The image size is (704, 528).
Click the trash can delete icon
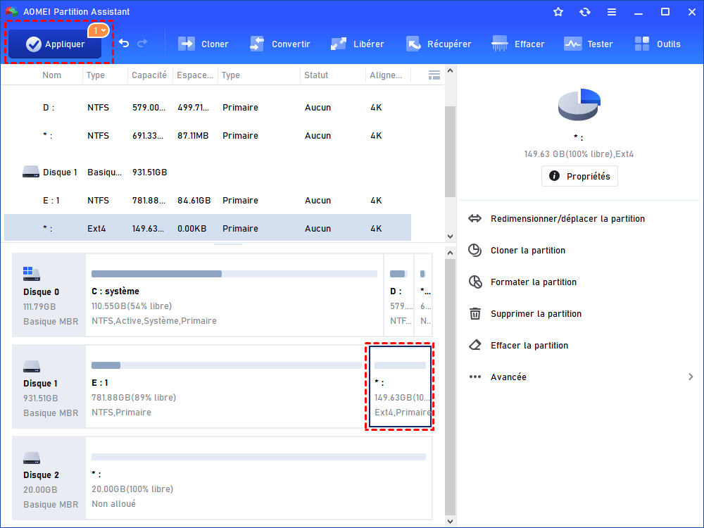475,313
